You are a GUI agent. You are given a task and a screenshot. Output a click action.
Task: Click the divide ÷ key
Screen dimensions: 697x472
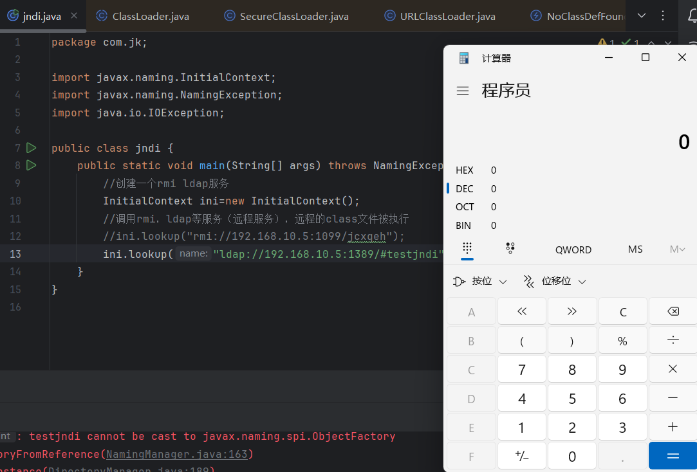(673, 341)
